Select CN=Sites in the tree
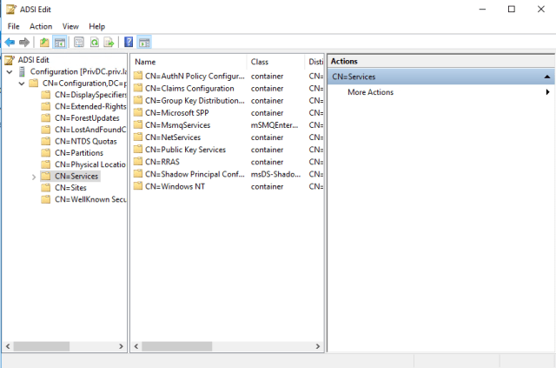 click(71, 188)
